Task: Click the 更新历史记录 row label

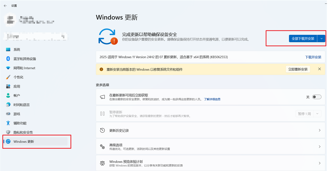Action: click(119, 130)
